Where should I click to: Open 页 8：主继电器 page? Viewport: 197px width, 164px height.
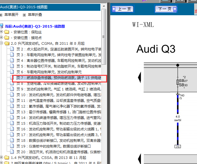click(x=59, y=83)
